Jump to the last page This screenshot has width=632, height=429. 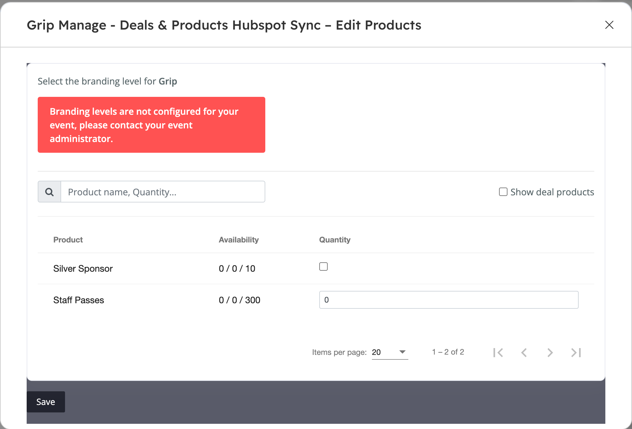coord(576,352)
